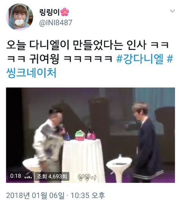
Task: Open the 링링이 profile avatar picture
Action: point(20,17)
